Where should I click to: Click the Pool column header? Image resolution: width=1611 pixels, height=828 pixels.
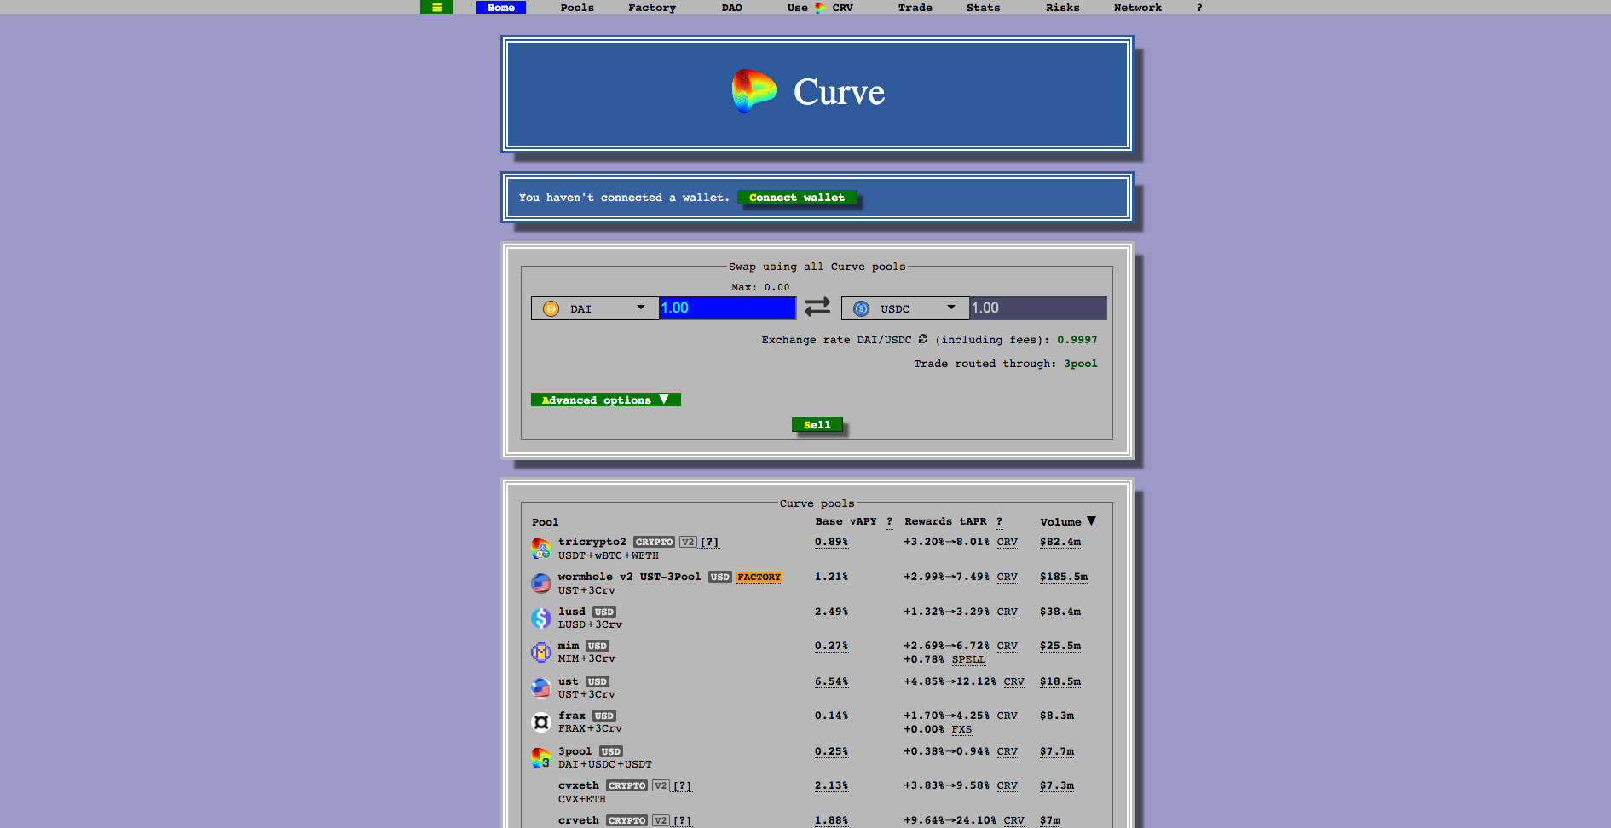point(545,522)
